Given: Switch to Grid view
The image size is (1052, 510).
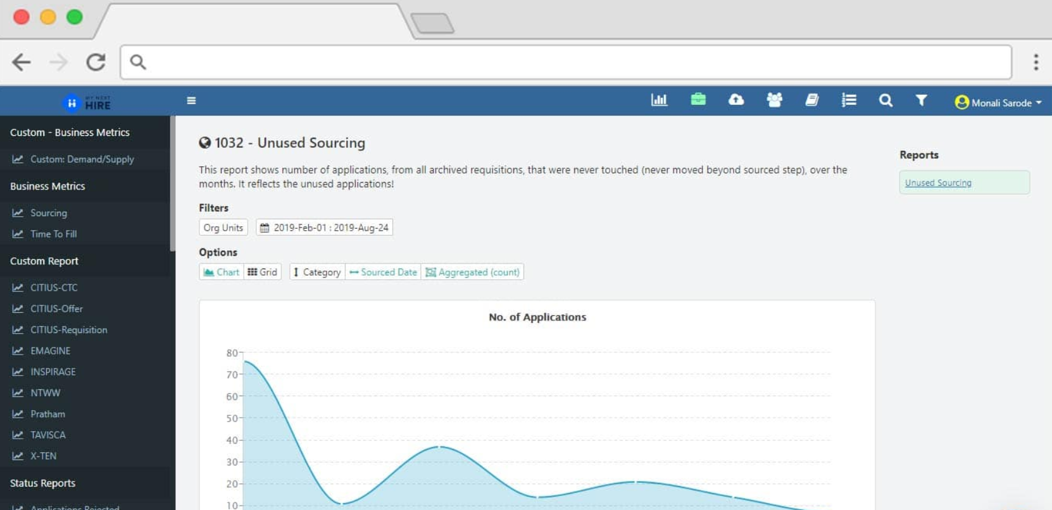Looking at the screenshot, I should [x=262, y=272].
